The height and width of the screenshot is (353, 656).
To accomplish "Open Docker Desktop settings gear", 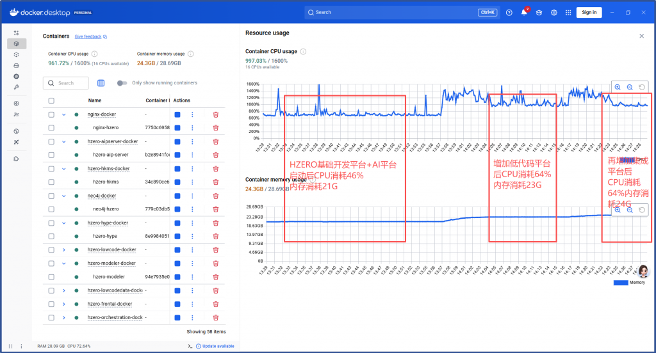I will click(x=554, y=12).
